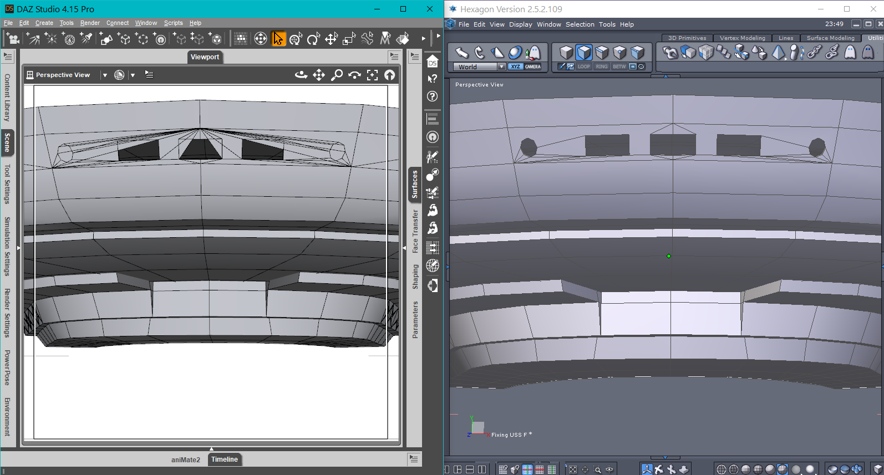
Task: Open the Content Library pane
Action: (7, 98)
